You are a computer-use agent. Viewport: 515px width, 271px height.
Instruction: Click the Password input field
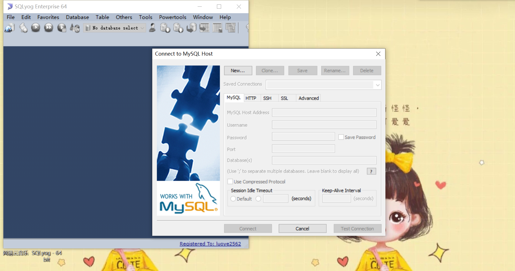[303, 137]
